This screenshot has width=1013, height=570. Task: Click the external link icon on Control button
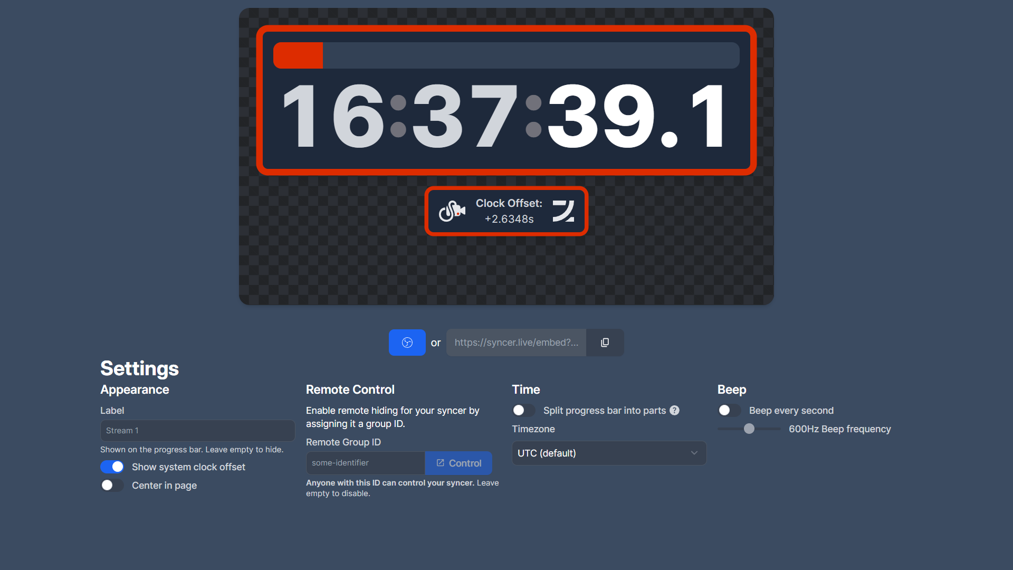pyautogui.click(x=441, y=463)
